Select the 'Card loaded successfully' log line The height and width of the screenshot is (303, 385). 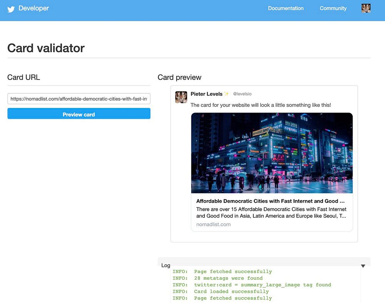221,291
